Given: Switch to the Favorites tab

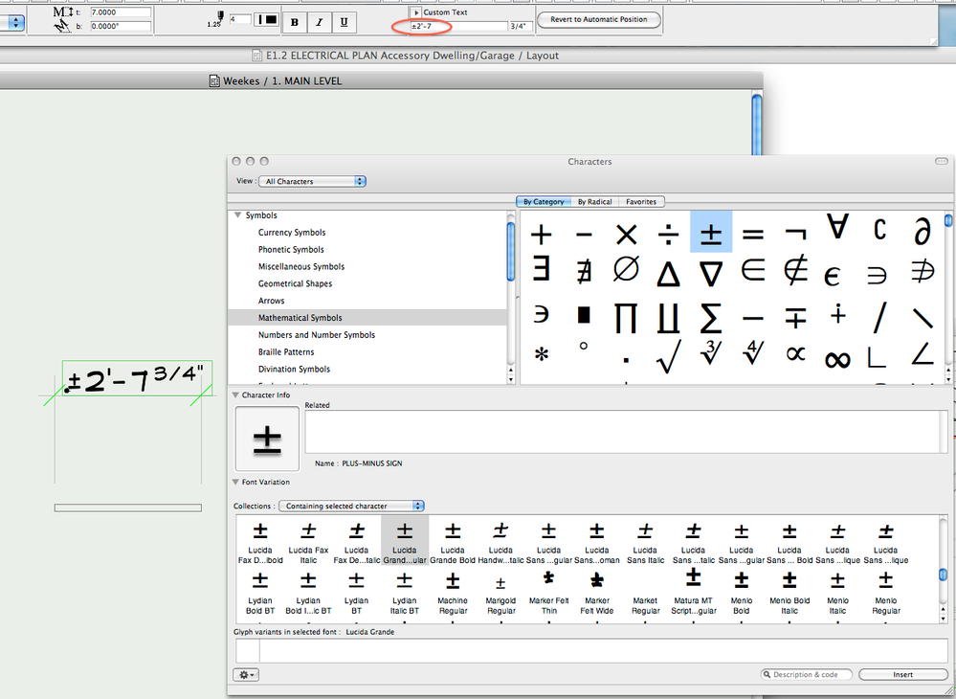Looking at the screenshot, I should pyautogui.click(x=641, y=202).
